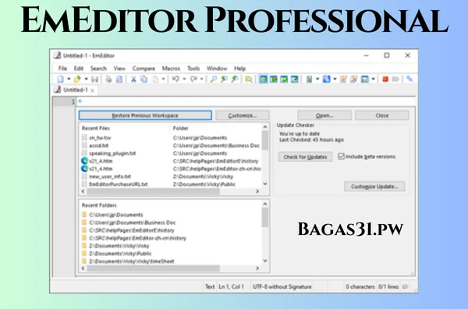Open the Macros menu
The height and width of the screenshot is (309, 468).
coord(171,68)
